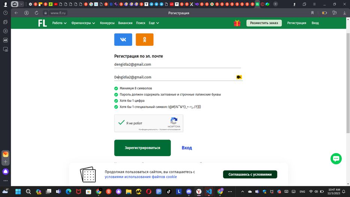Screen dimensions: 350x197
Task: Click the FL logo in header
Action: pyautogui.click(x=42, y=23)
